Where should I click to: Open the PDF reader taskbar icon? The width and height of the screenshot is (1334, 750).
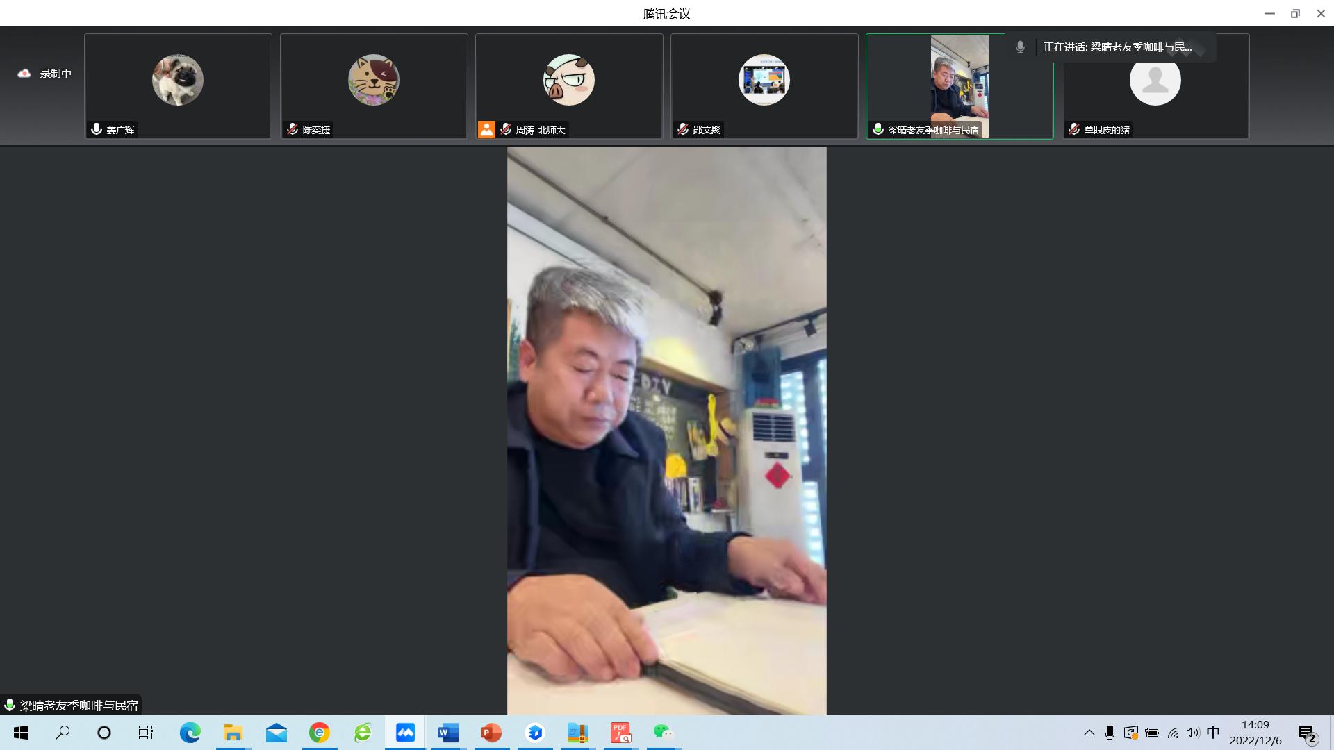coord(620,733)
